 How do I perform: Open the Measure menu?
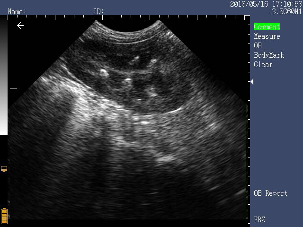(267, 36)
